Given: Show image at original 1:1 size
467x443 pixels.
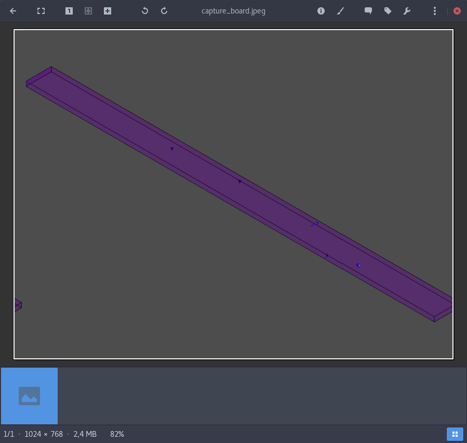Looking at the screenshot, I should tap(69, 11).
